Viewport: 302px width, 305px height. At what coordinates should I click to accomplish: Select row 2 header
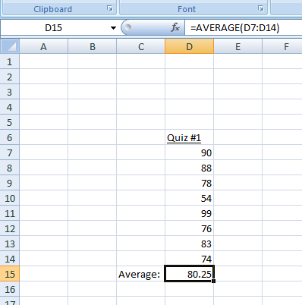click(10, 77)
